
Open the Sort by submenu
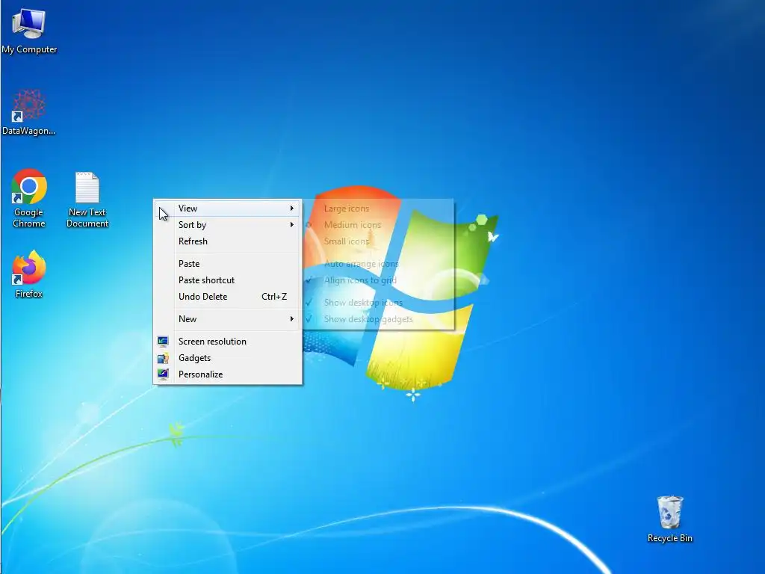point(227,225)
